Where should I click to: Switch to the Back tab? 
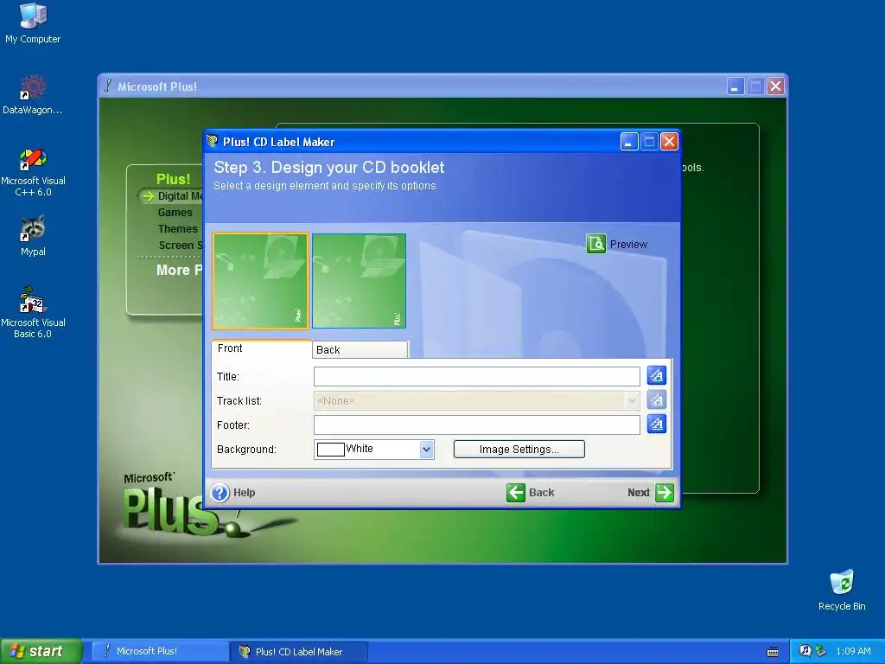[360, 349]
